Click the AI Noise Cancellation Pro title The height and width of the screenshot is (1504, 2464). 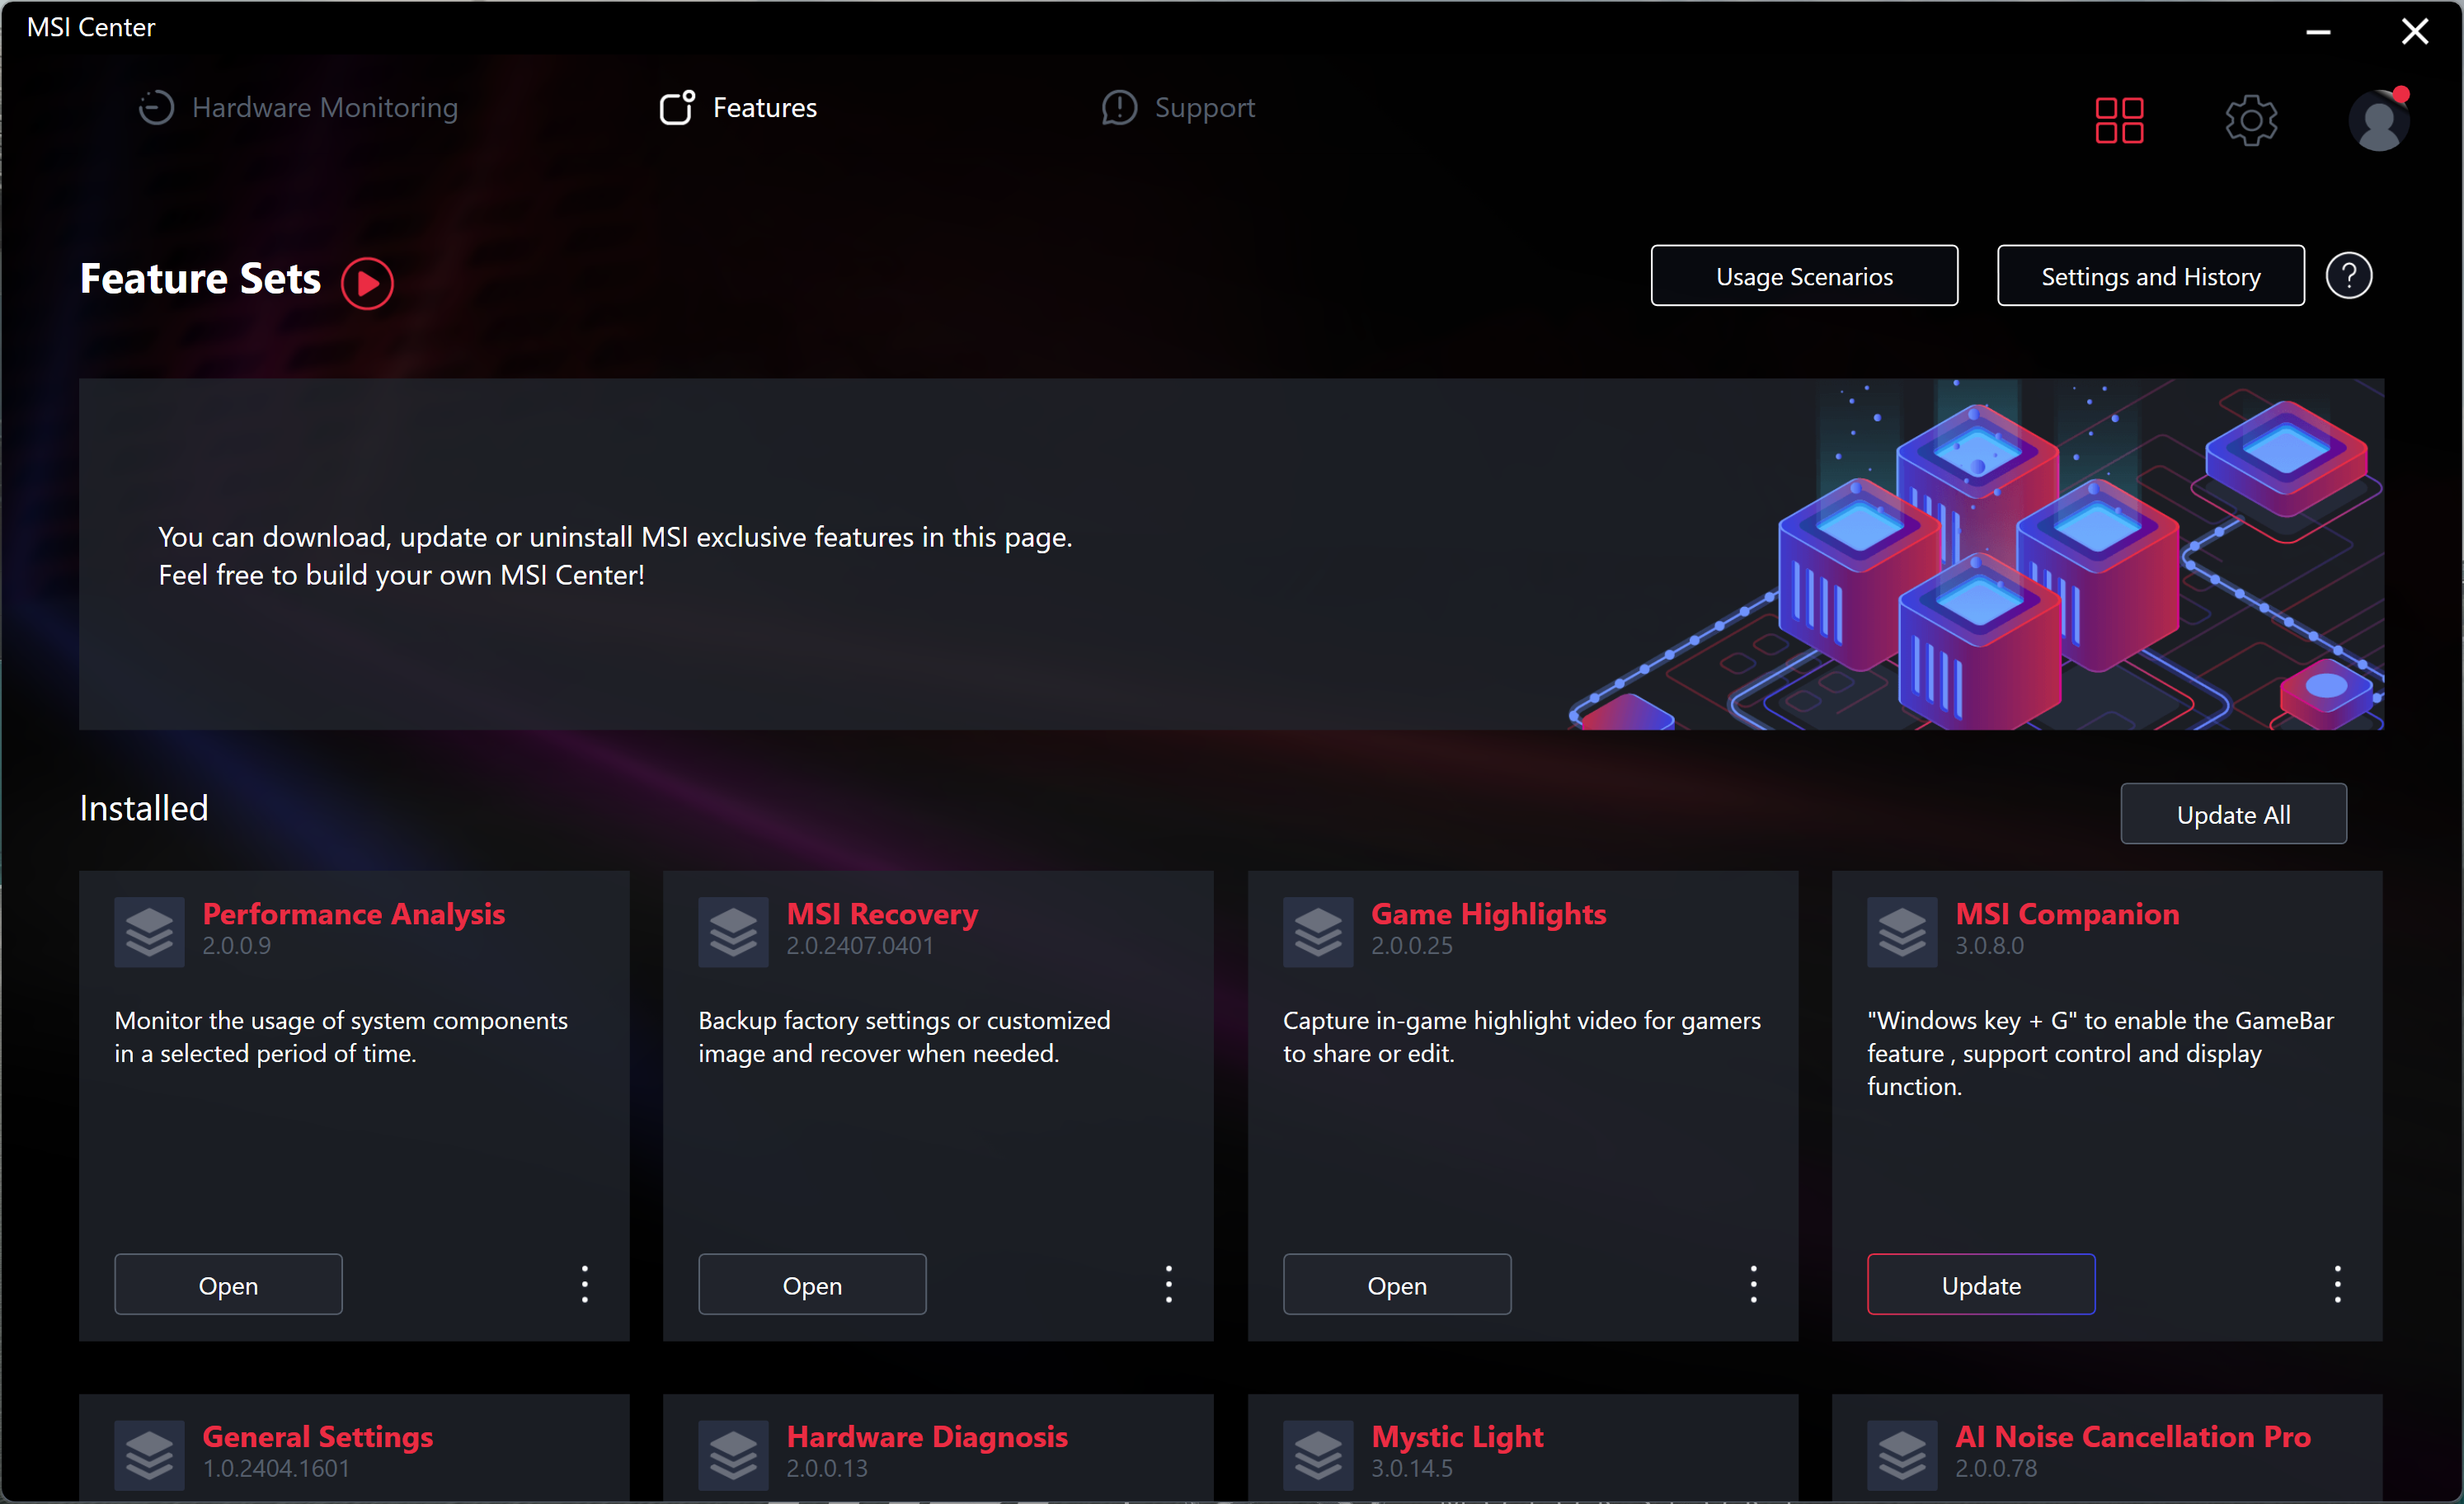coord(2133,1437)
